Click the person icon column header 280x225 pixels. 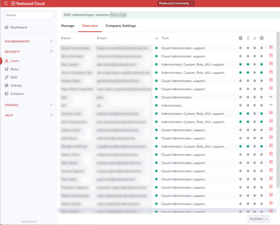(248, 38)
